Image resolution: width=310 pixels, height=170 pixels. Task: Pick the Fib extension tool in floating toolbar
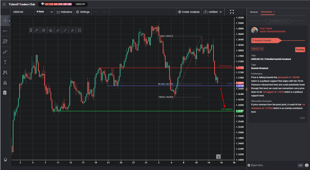tap(51, 30)
